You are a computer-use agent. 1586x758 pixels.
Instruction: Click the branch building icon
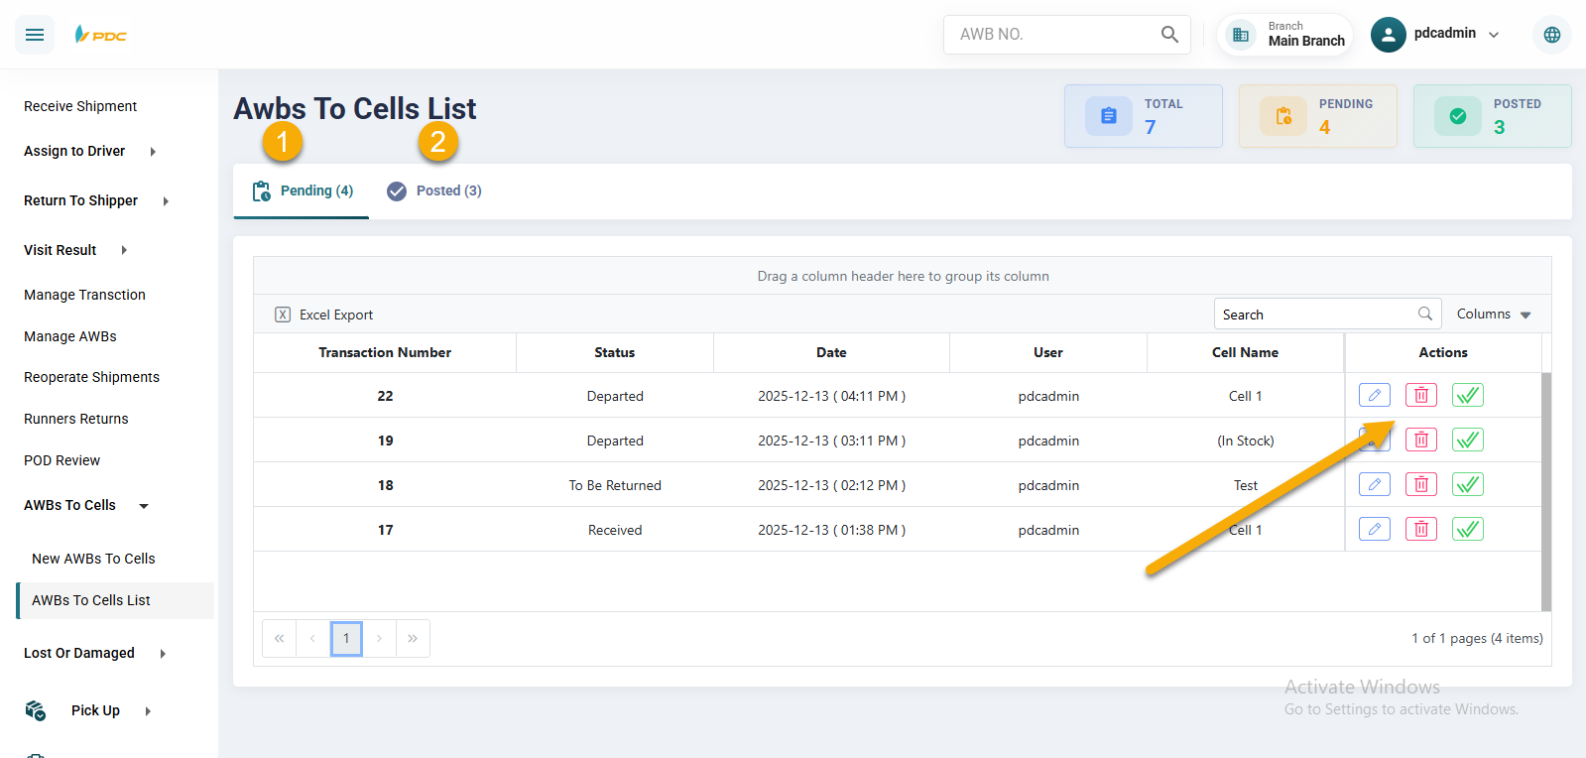(1241, 35)
